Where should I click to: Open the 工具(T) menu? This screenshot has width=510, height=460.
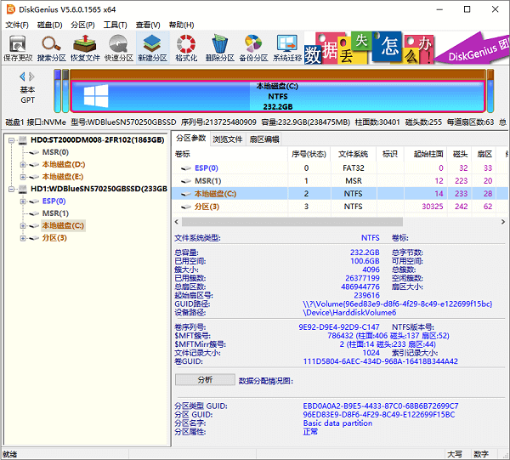115,25
